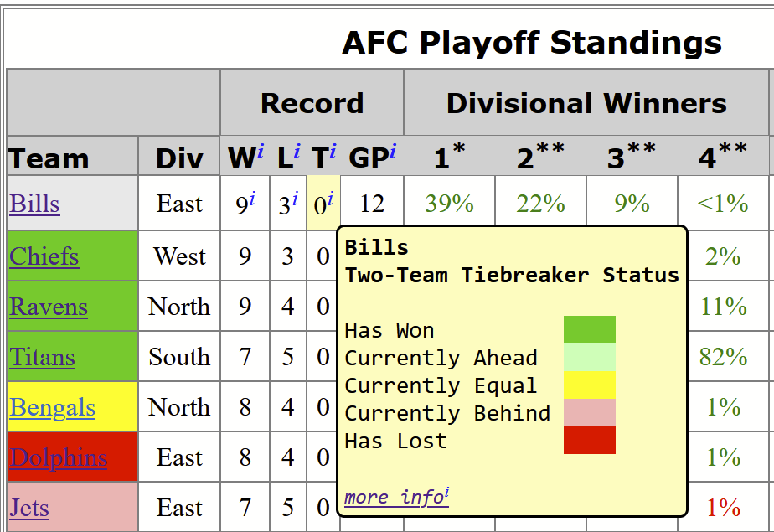Click the info icon next to W header
The height and width of the screenshot is (532, 774).
(x=261, y=150)
